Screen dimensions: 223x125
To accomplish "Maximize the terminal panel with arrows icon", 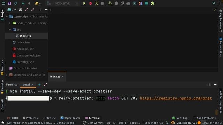I will pyautogui.click(x=45, y=85).
